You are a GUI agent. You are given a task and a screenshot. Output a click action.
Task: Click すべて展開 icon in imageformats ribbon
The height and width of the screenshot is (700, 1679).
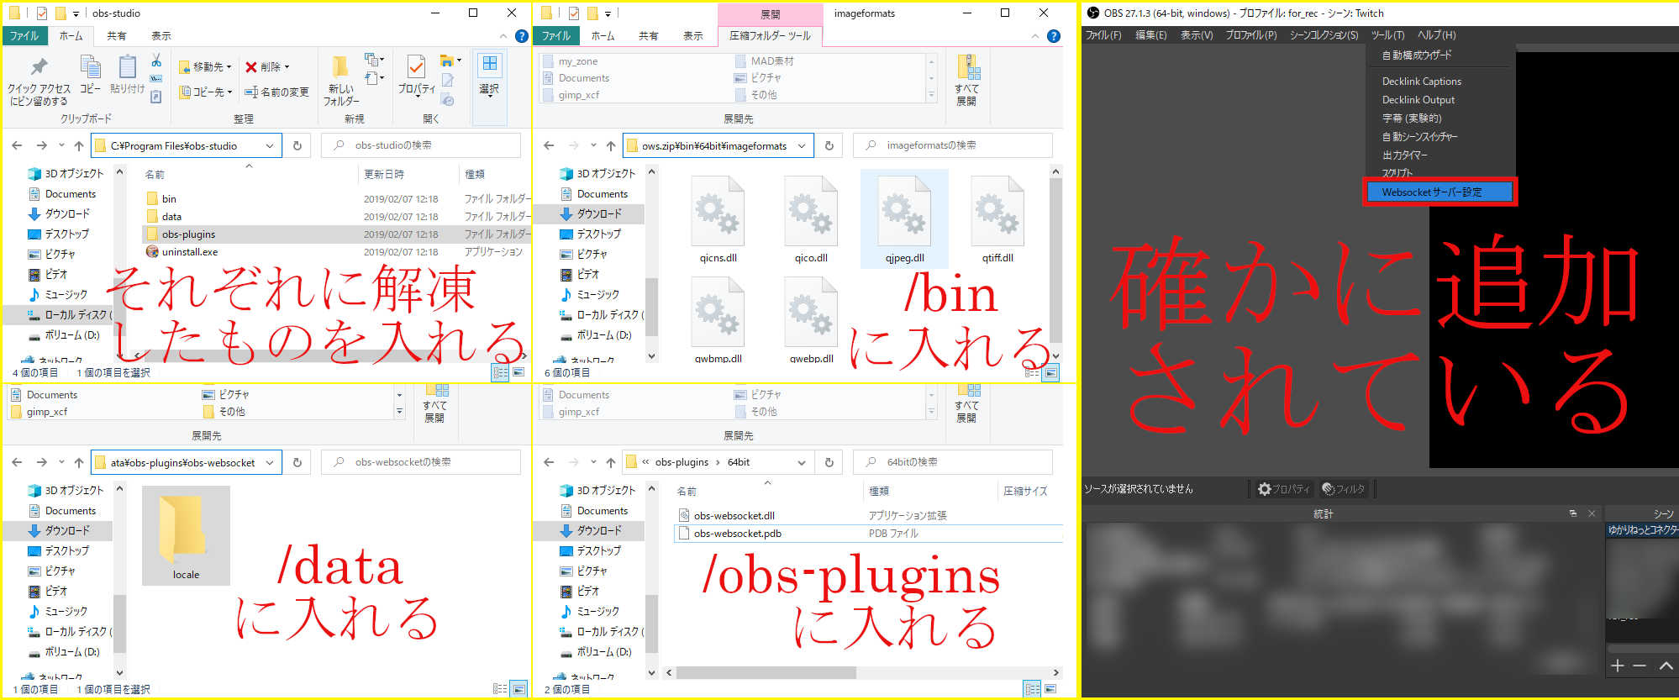tap(967, 67)
